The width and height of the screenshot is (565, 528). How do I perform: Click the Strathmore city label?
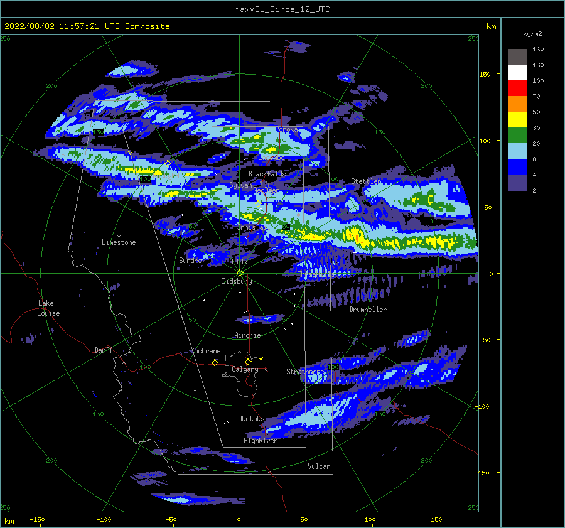point(305,372)
